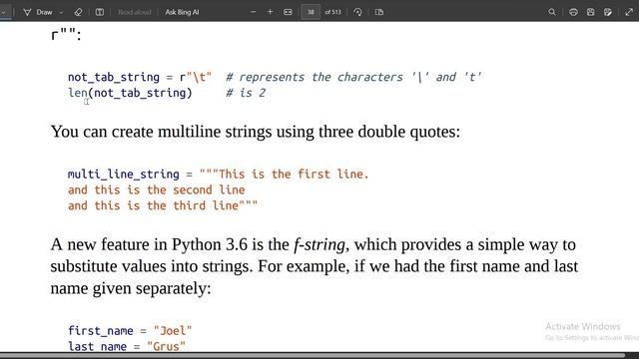Screen dimensions: 639x359
Task: Click the italic word 'f-string'
Action: coord(319,244)
